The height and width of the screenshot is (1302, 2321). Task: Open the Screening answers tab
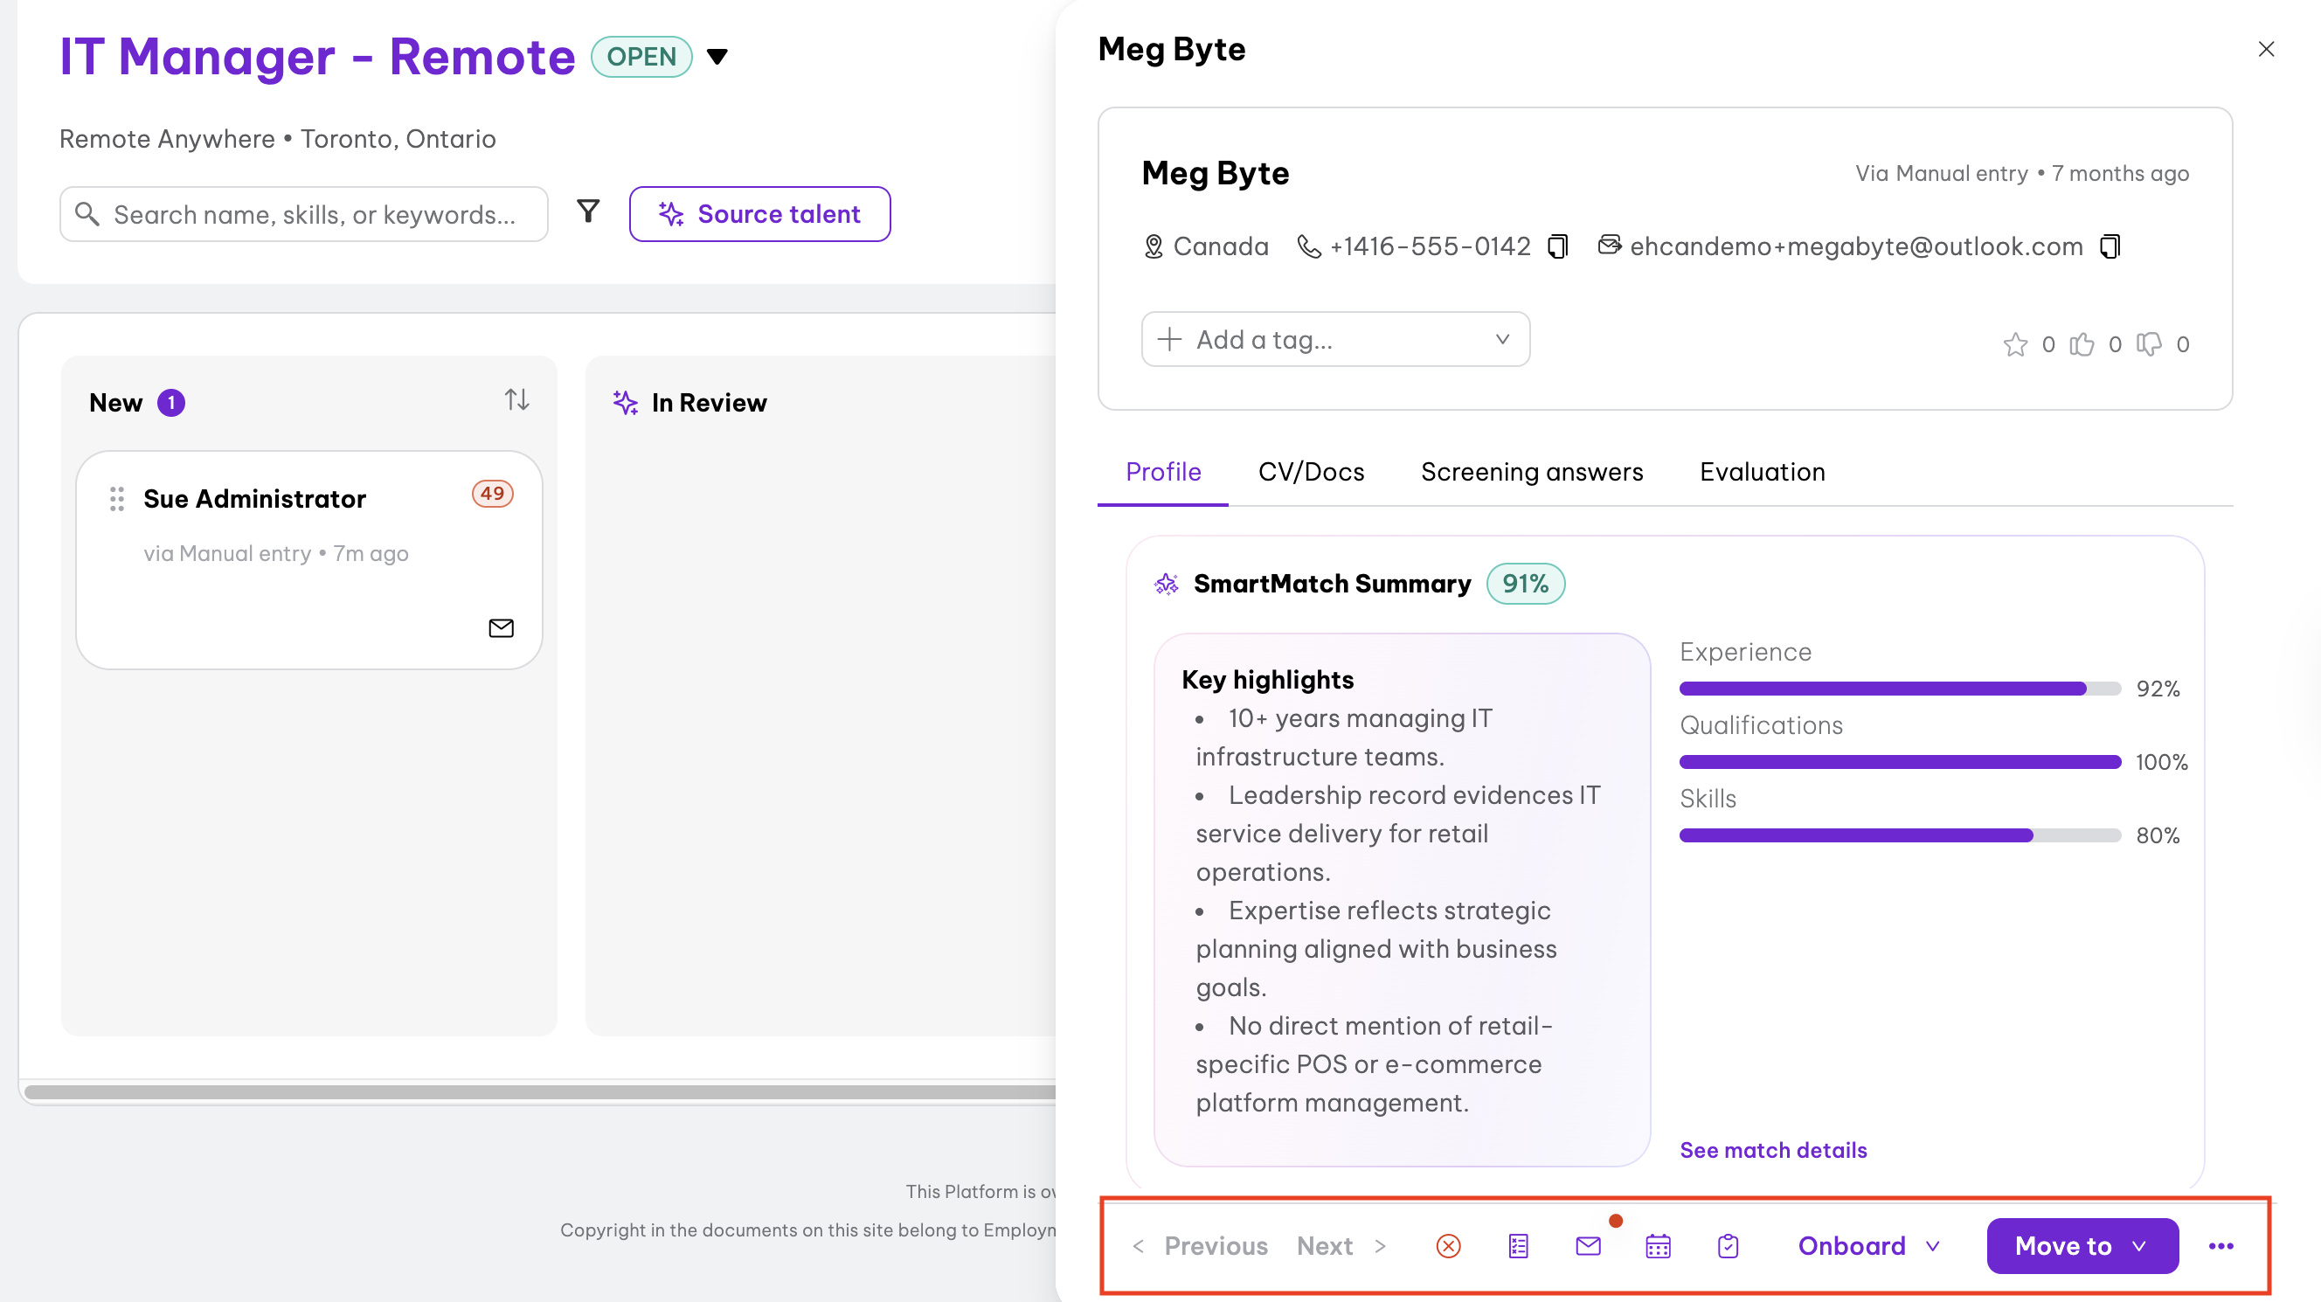[1532, 472]
